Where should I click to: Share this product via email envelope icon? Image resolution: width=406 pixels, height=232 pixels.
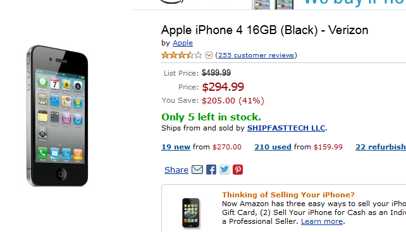click(x=197, y=170)
